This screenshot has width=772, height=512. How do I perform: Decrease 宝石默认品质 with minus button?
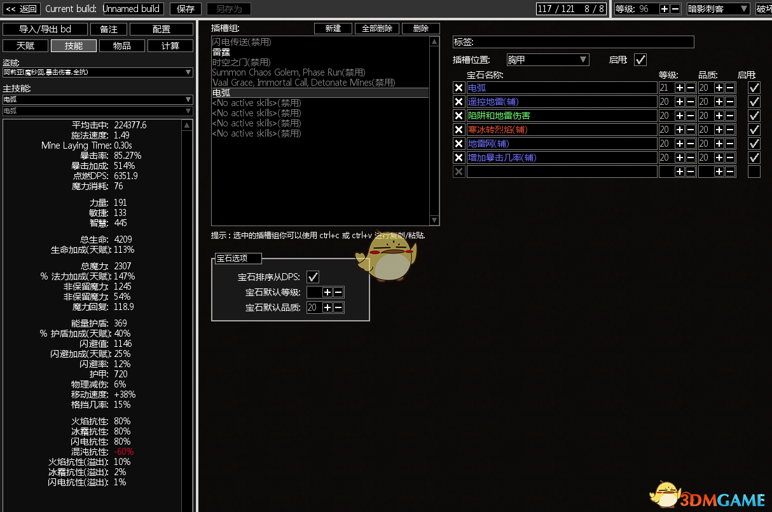(338, 307)
